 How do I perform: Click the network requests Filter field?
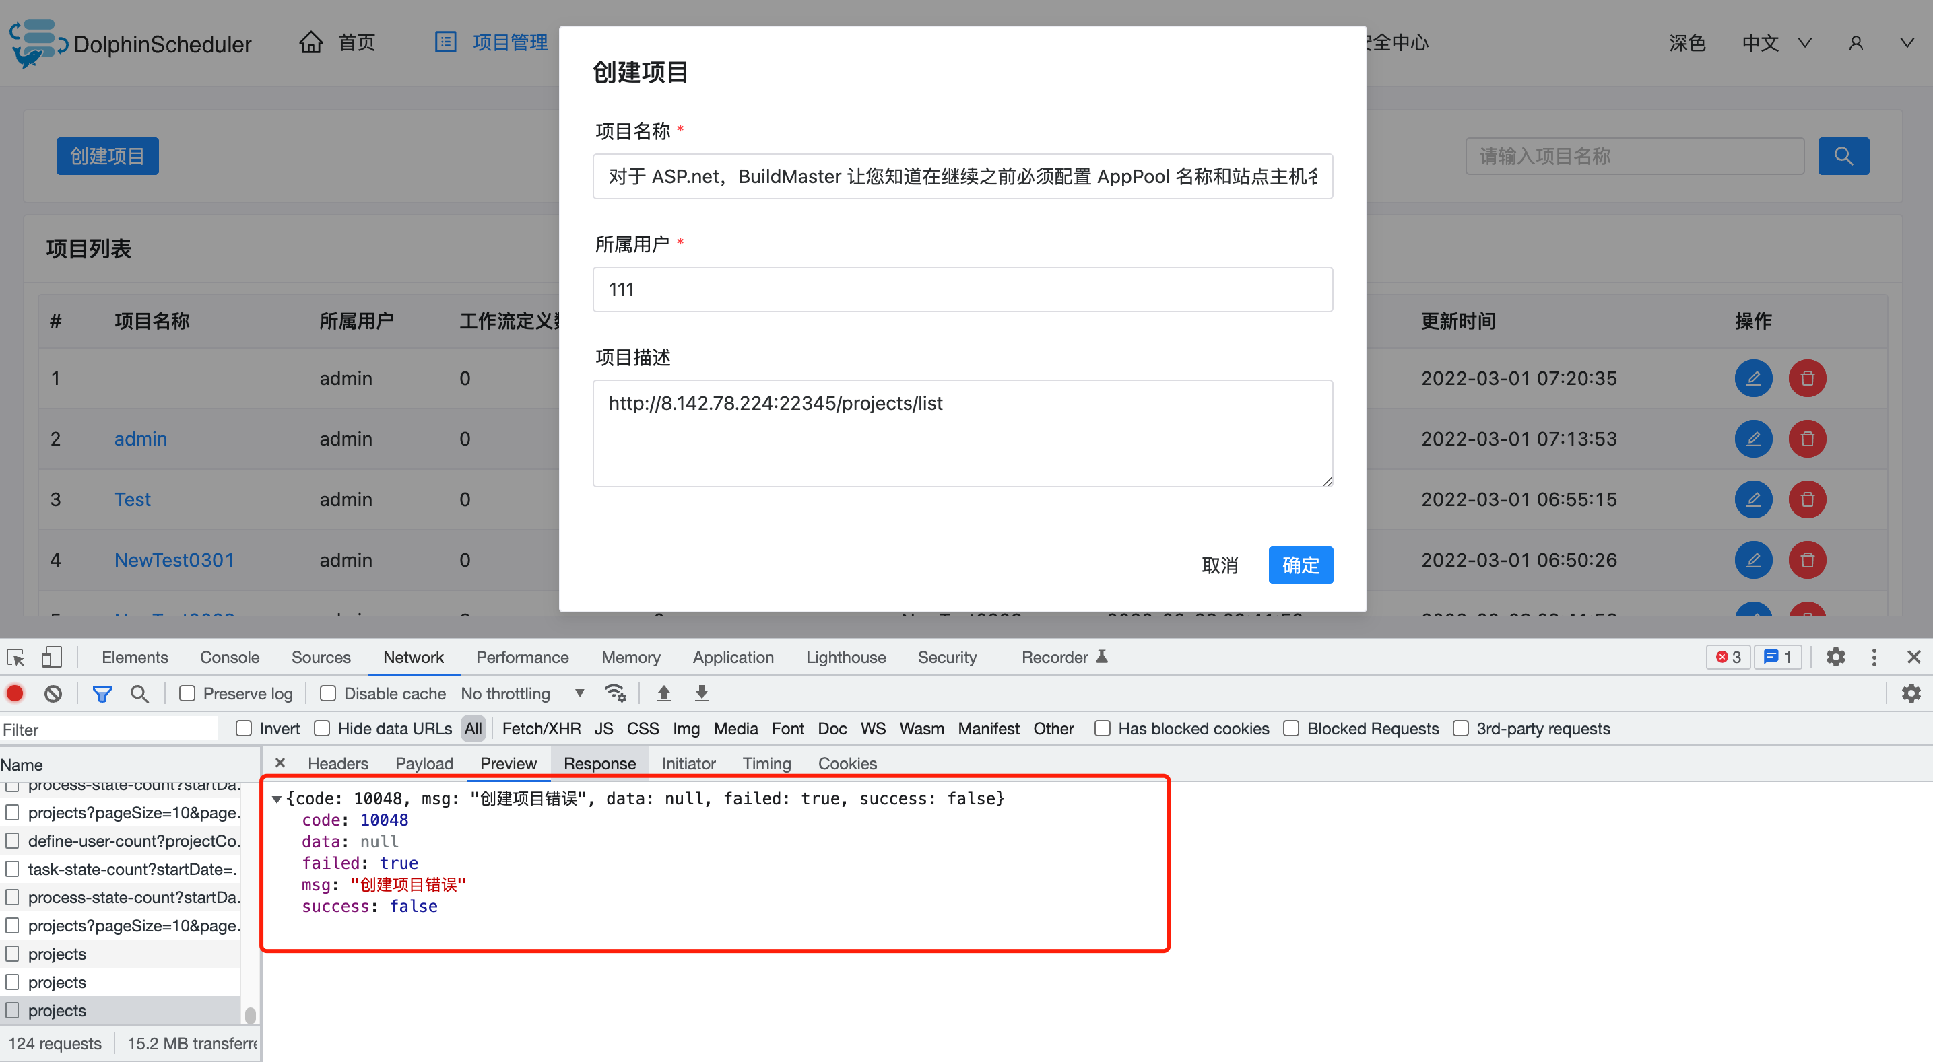[109, 728]
